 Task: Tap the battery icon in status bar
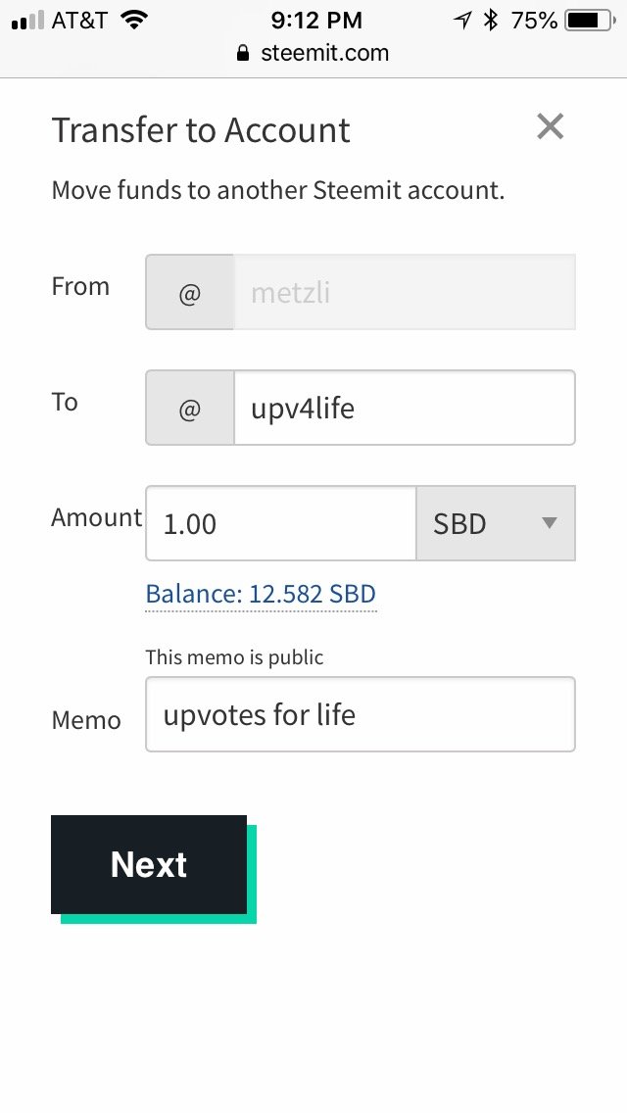pos(590,21)
